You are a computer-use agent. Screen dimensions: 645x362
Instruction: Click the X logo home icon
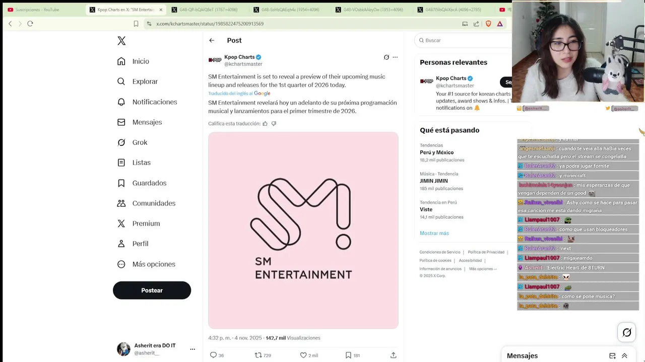point(121,41)
